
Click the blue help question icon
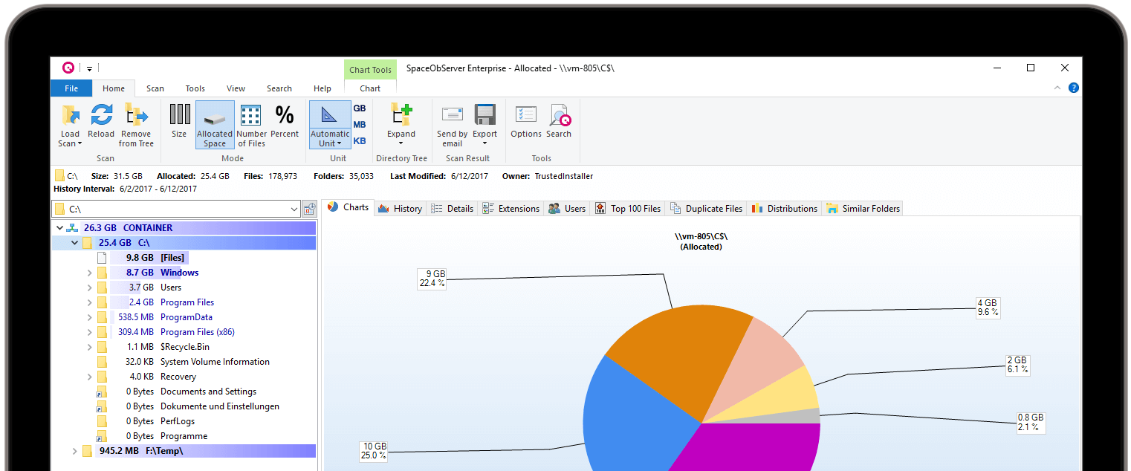coord(1073,88)
